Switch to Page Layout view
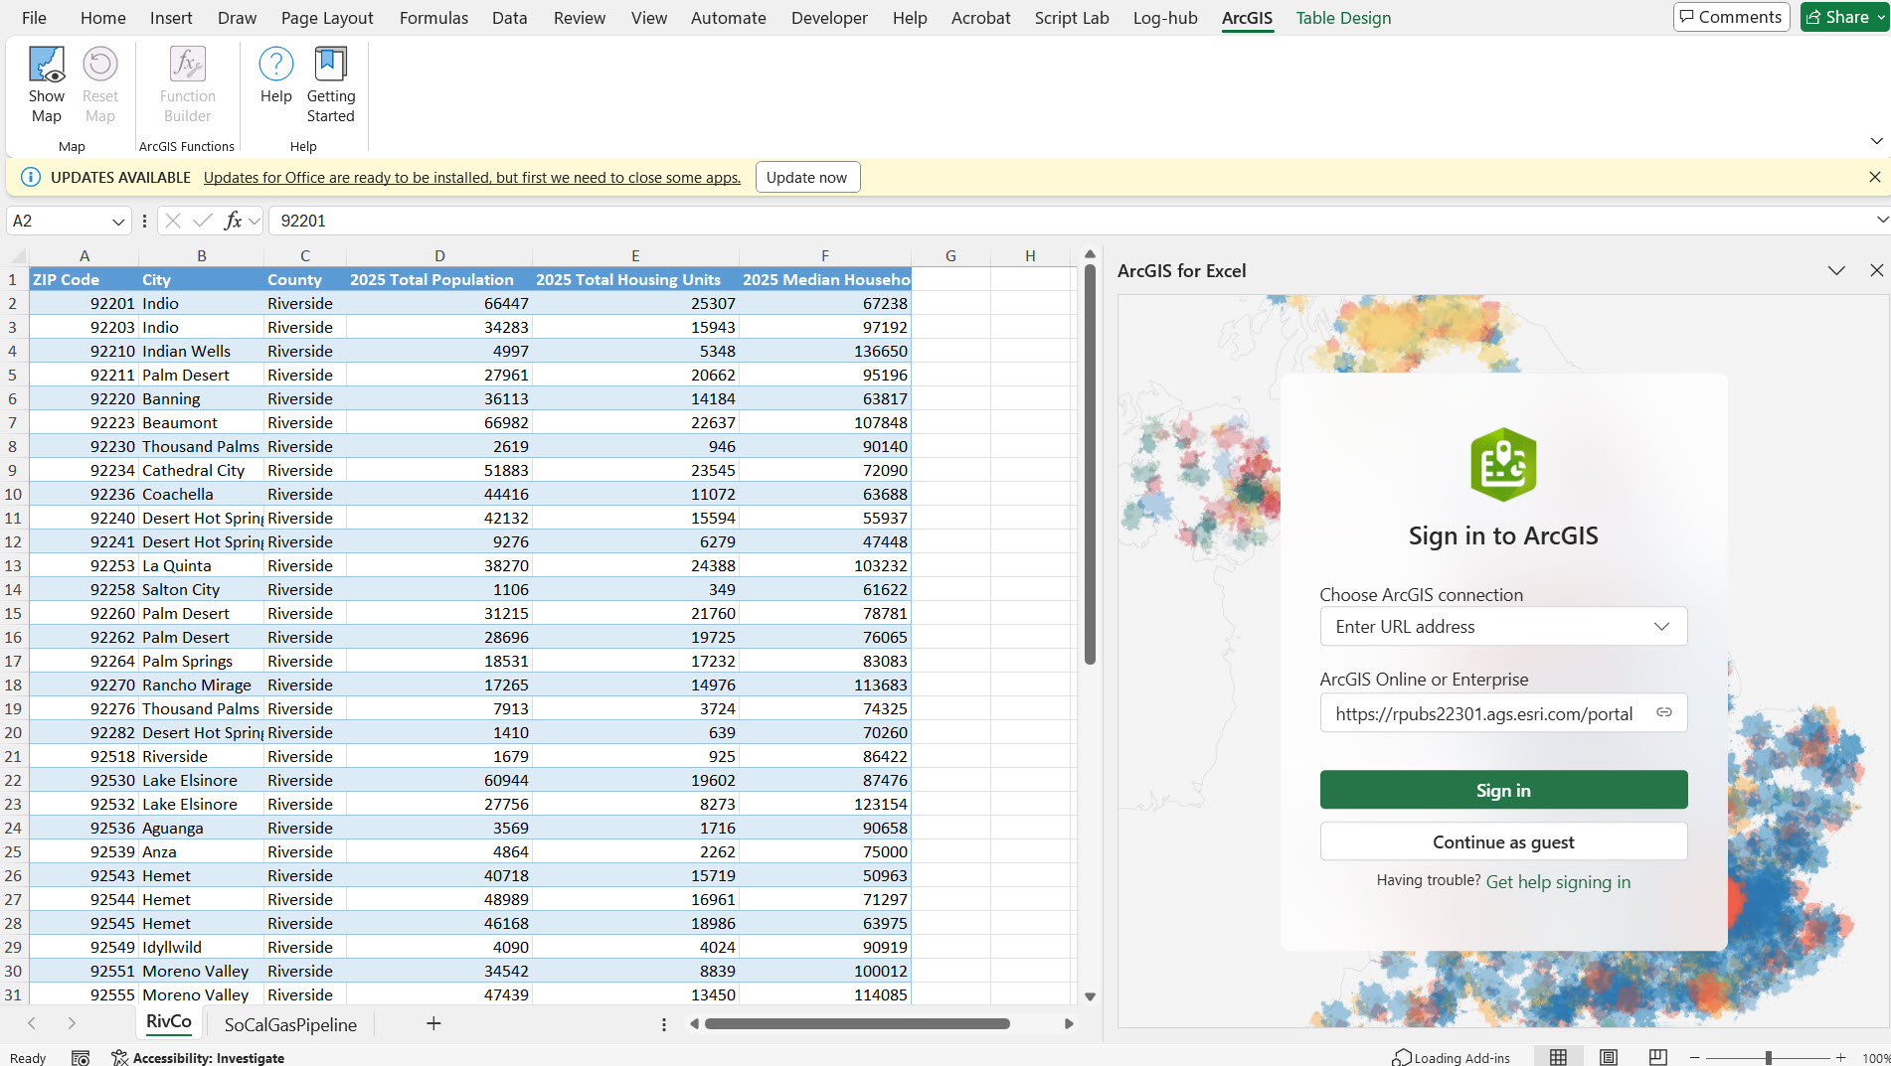 pyautogui.click(x=1608, y=1058)
